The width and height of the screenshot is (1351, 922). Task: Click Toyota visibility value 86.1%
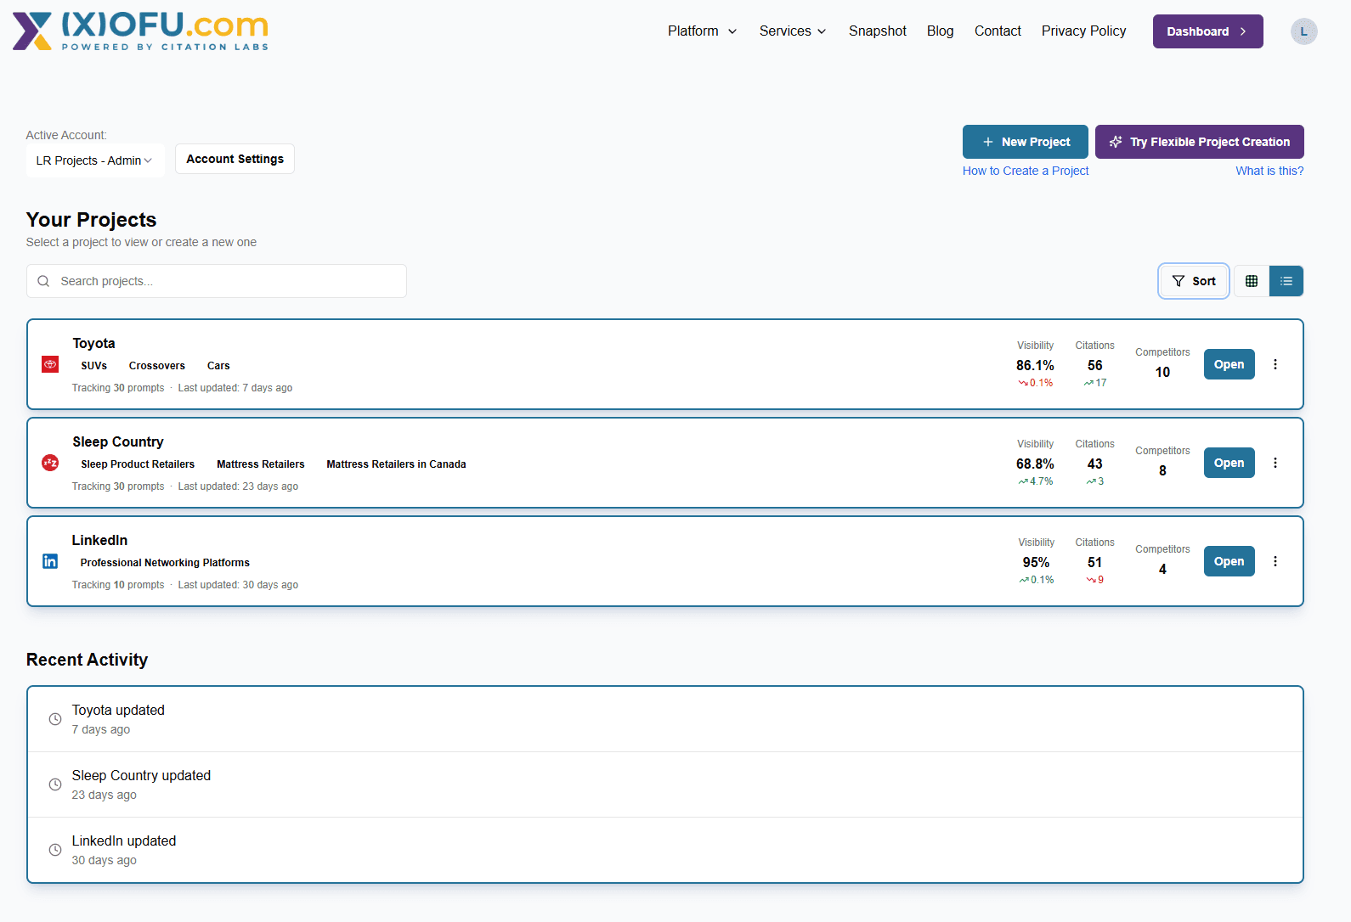point(1035,365)
